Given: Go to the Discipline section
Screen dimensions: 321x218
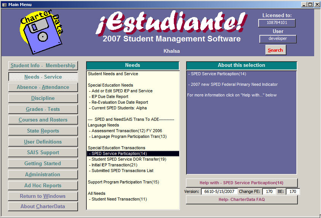Looking at the screenshot, I should [43, 98].
